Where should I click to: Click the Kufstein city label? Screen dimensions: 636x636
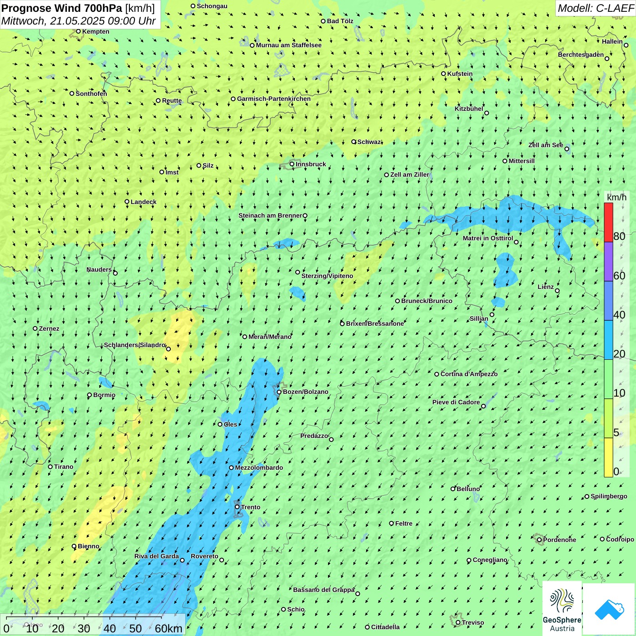click(460, 74)
